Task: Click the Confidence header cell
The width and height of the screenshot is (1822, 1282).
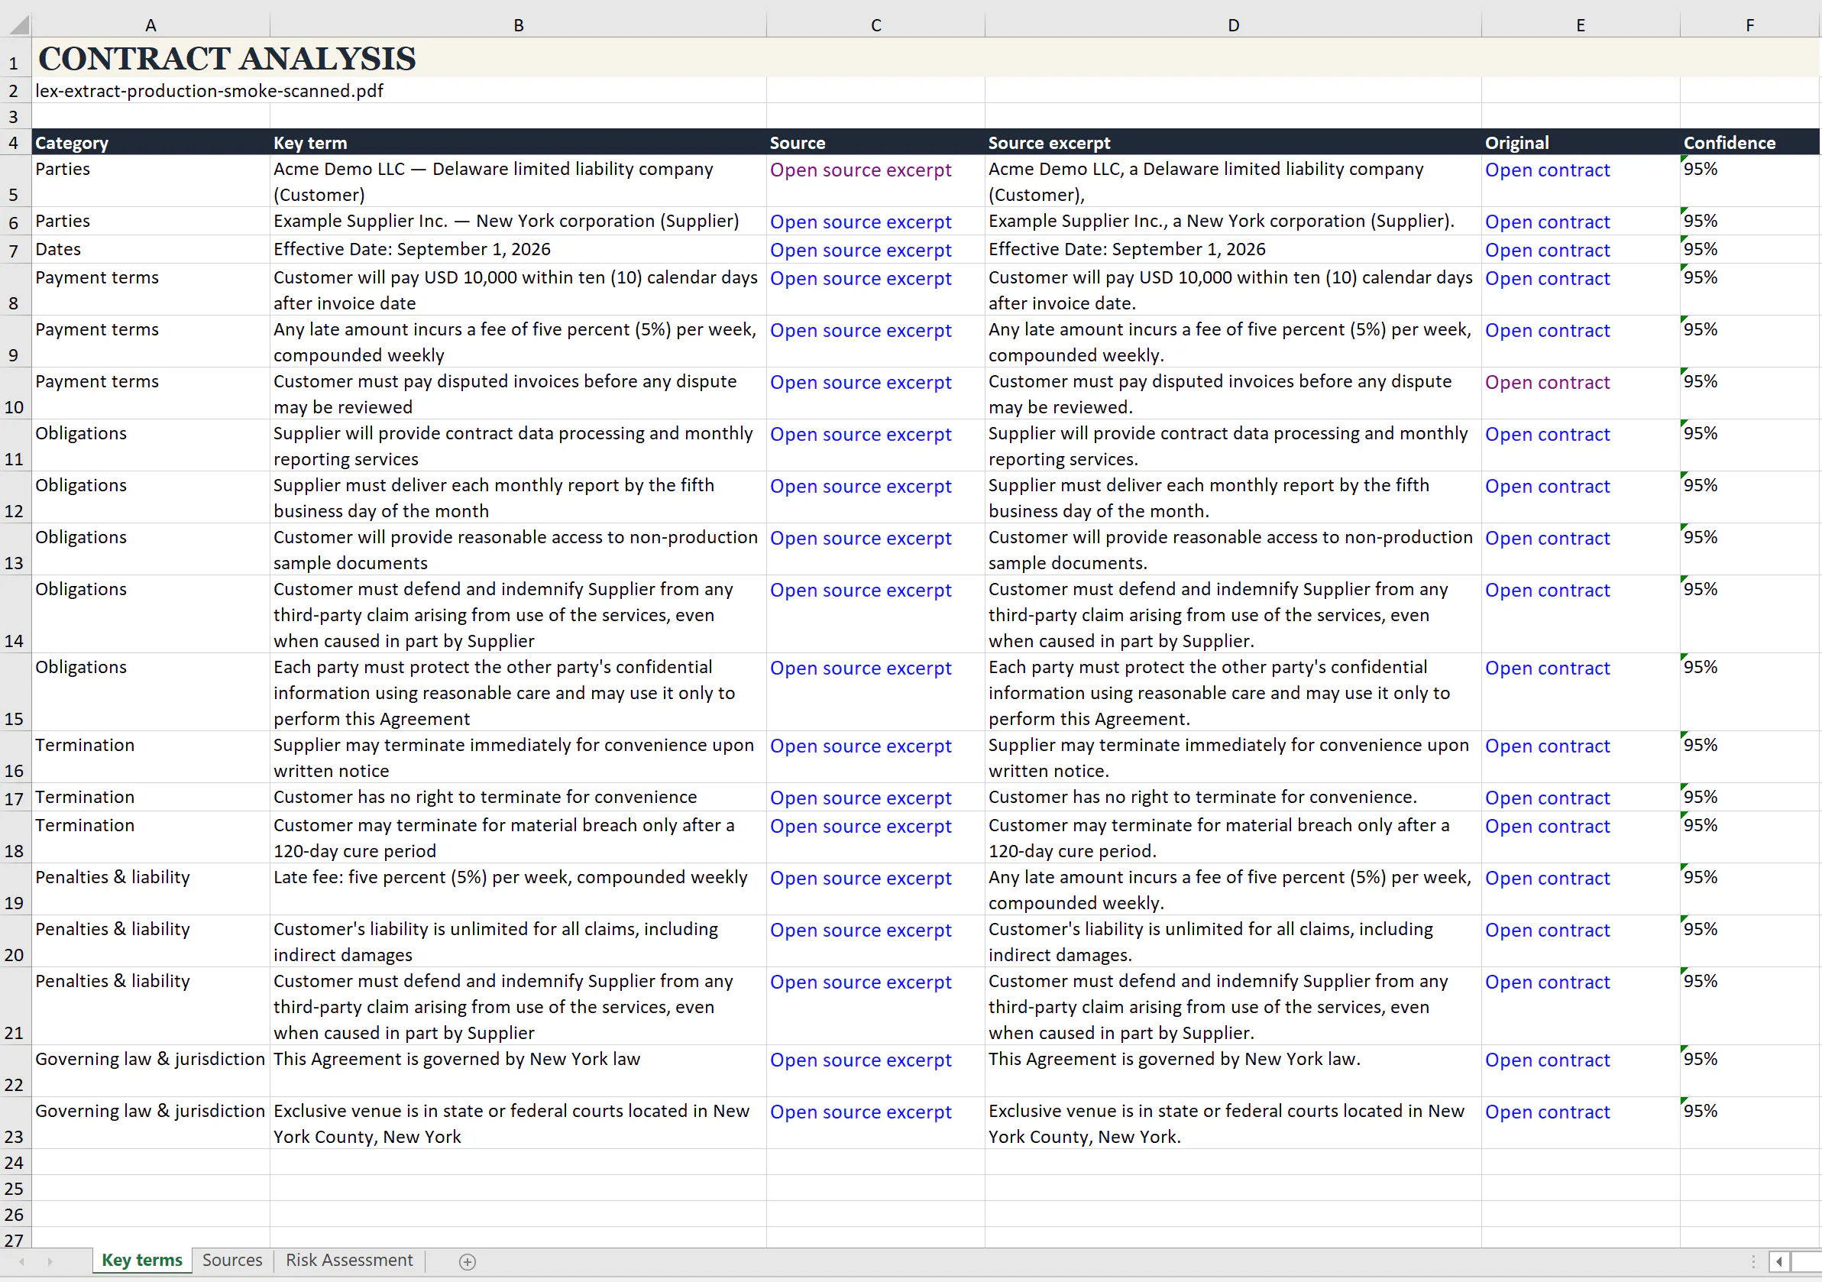Action: point(1749,143)
